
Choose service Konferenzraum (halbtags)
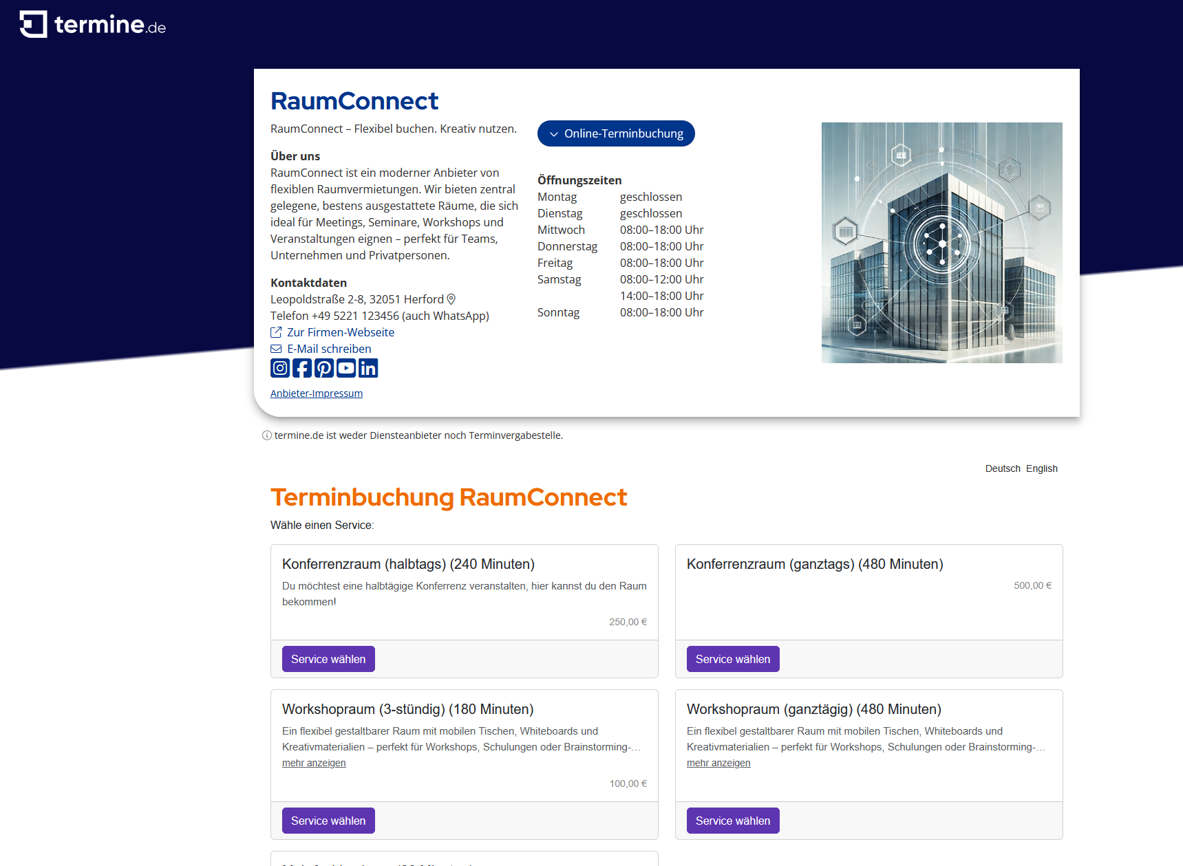(328, 659)
